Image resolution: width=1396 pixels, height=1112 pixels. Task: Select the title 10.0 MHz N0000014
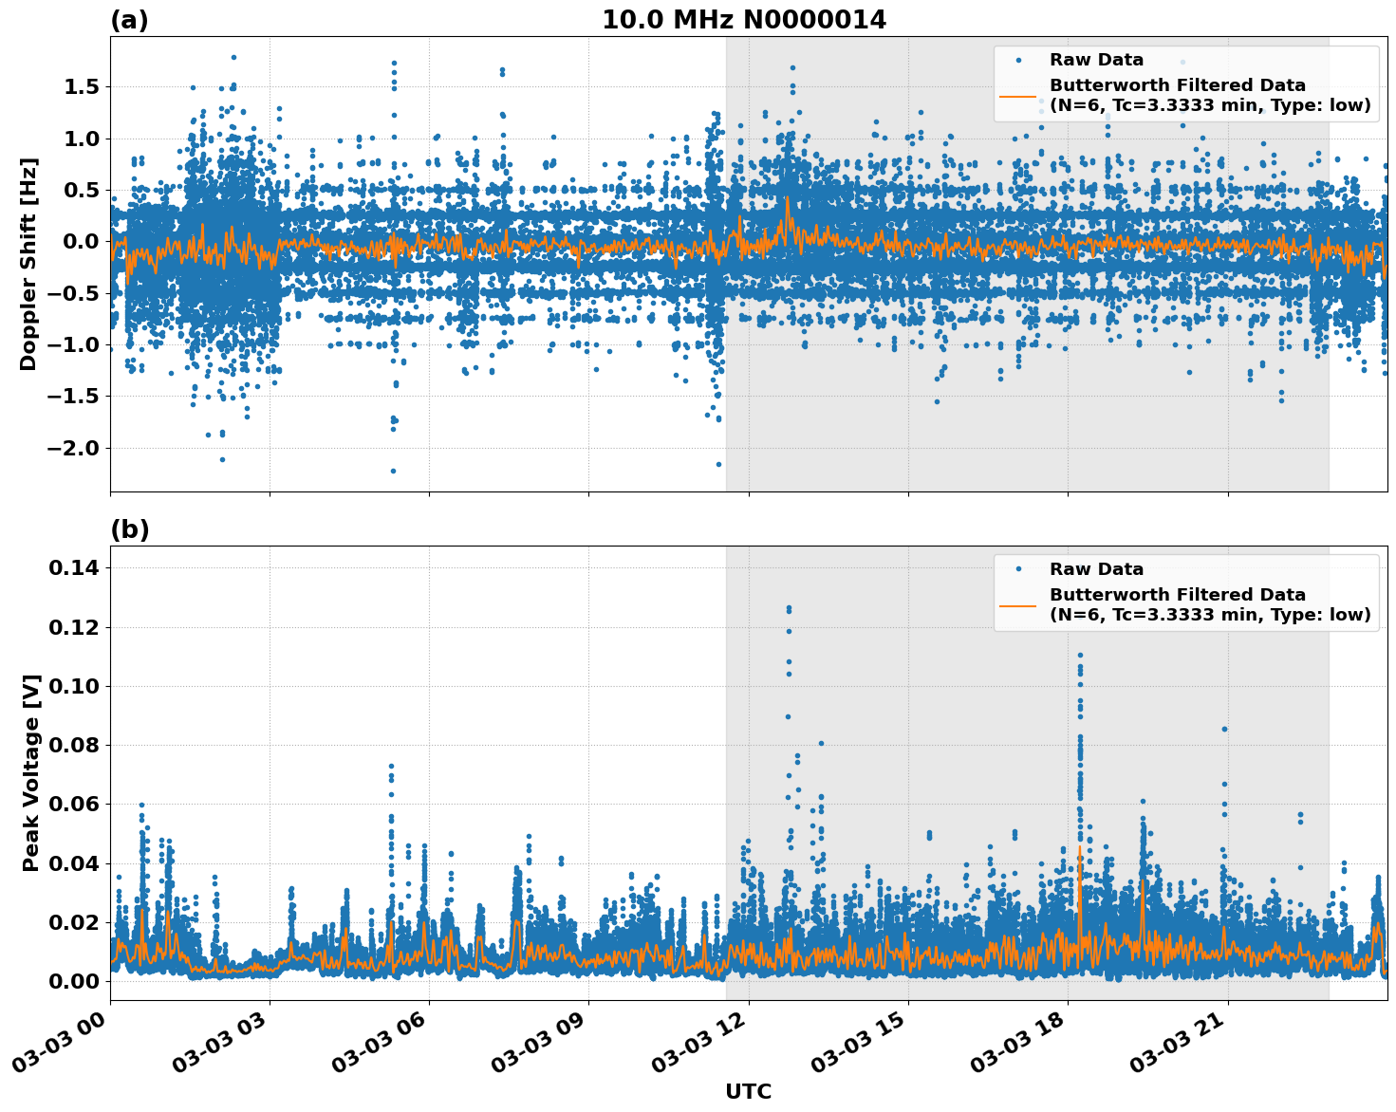pyautogui.click(x=745, y=17)
